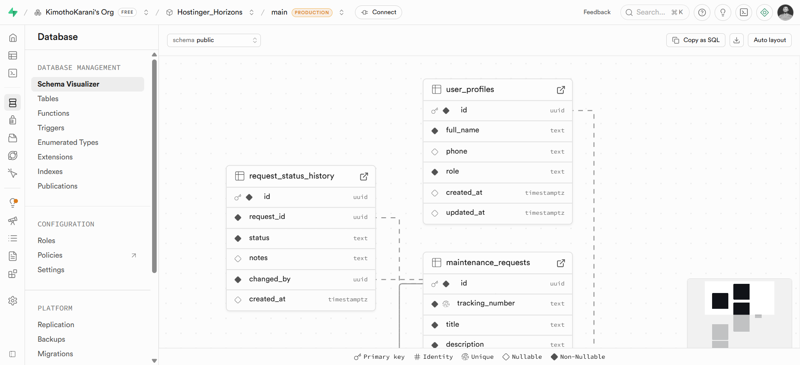Click the Feedback button

coord(597,12)
